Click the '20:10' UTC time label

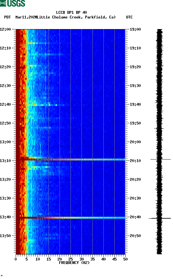135,161
